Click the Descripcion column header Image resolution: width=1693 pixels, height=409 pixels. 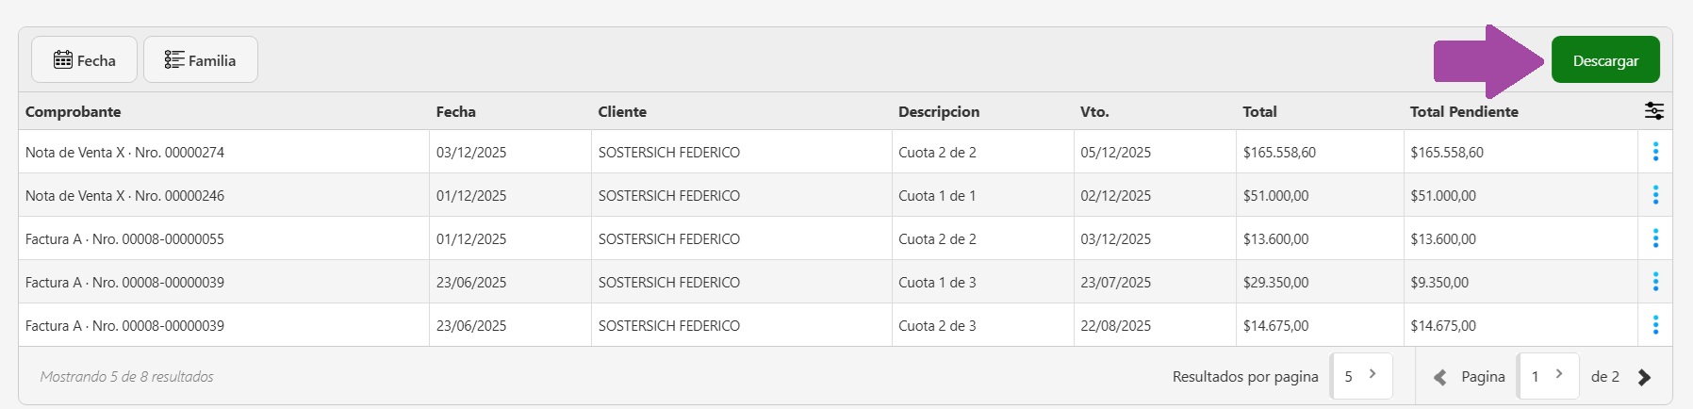click(x=939, y=111)
